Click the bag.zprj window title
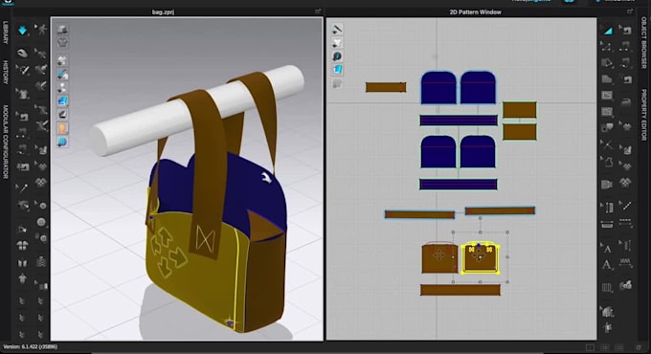This screenshot has height=354, width=651. pos(163,12)
